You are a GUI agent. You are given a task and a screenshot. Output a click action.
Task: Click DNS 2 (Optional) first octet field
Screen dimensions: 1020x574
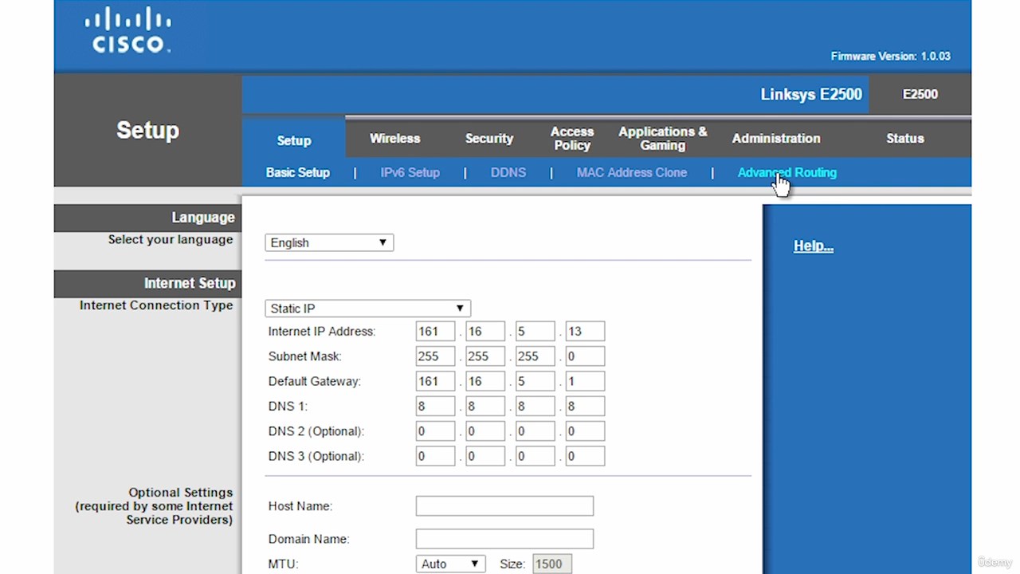point(435,431)
